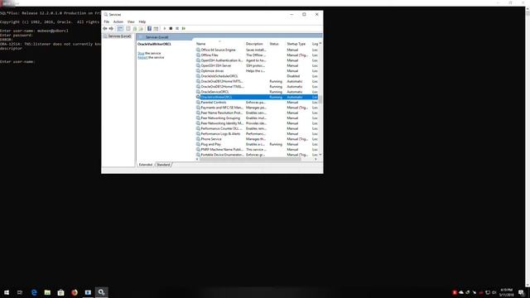530x298 pixels.
Task: Open the File menu in Services
Action: (x=107, y=22)
